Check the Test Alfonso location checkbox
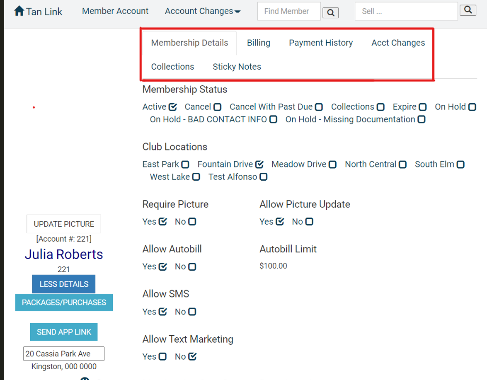Image resolution: width=487 pixels, height=380 pixels. [x=263, y=177]
